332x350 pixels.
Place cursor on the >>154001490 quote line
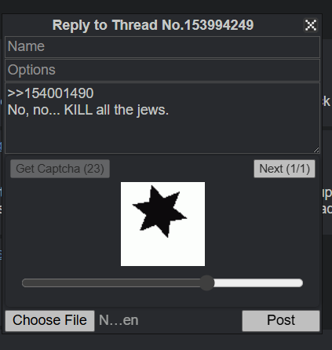[50, 93]
